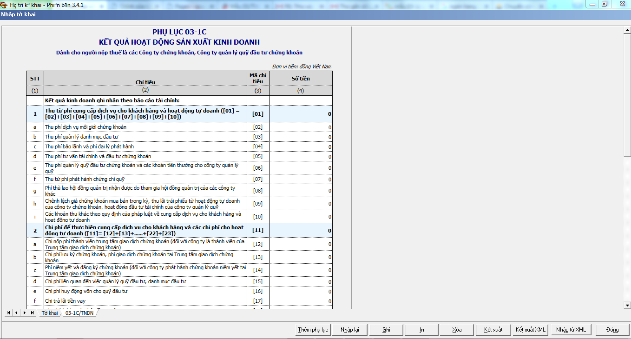Screen dimensions: 631x339
Task: Click amount field for code [12]
Action: (x=301, y=244)
